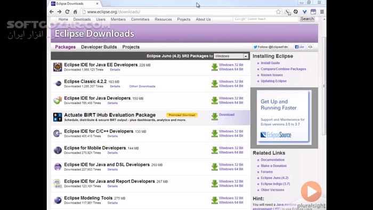
Task: Download Java EE Developers Windows 64 Bit
Action: [x=231, y=69]
